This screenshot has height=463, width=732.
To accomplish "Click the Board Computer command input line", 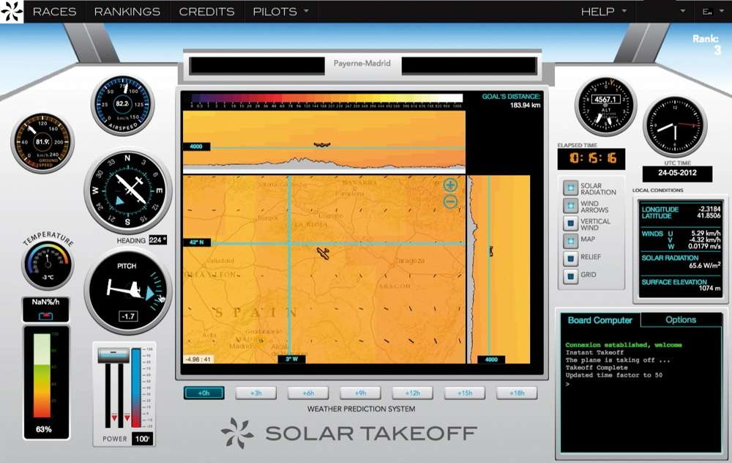I will coord(637,384).
